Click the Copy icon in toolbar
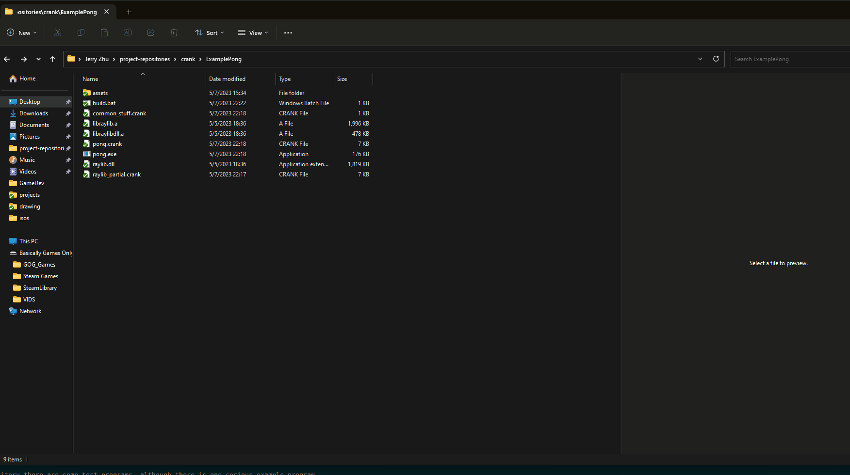This screenshot has height=475, width=850. click(81, 32)
